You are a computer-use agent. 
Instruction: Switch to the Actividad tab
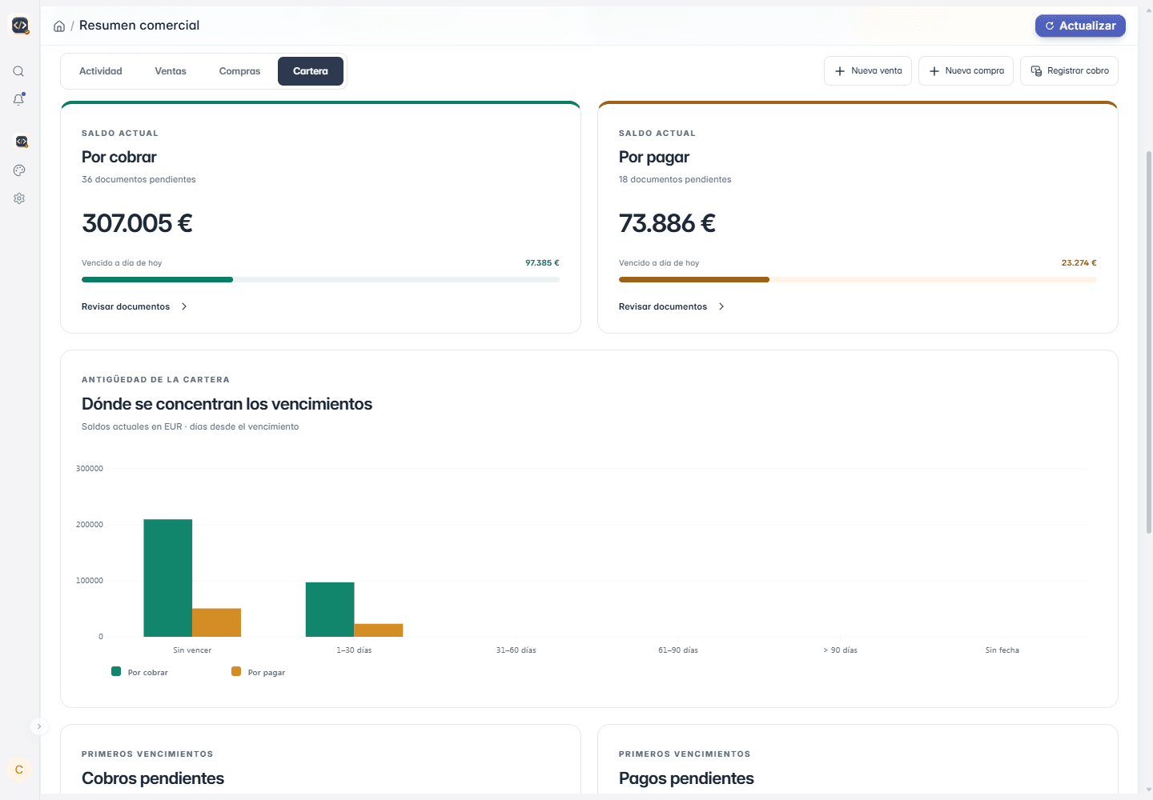101,71
